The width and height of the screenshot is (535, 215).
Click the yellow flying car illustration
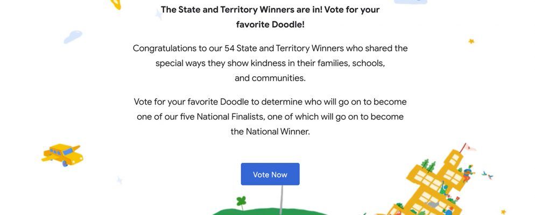(x=63, y=154)
